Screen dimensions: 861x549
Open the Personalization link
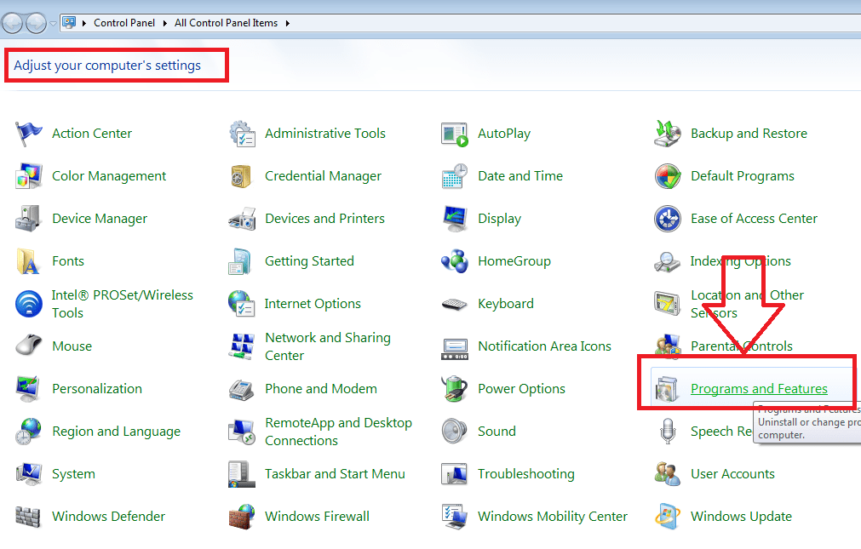(x=97, y=389)
